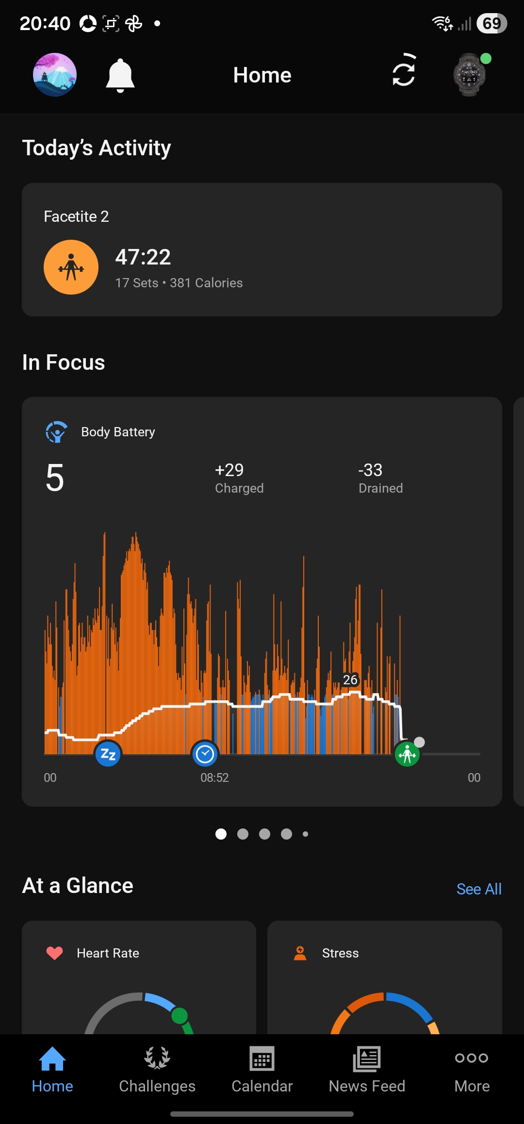The image size is (524, 1124).
Task: Tap the Body Battery icon
Action: (57, 432)
